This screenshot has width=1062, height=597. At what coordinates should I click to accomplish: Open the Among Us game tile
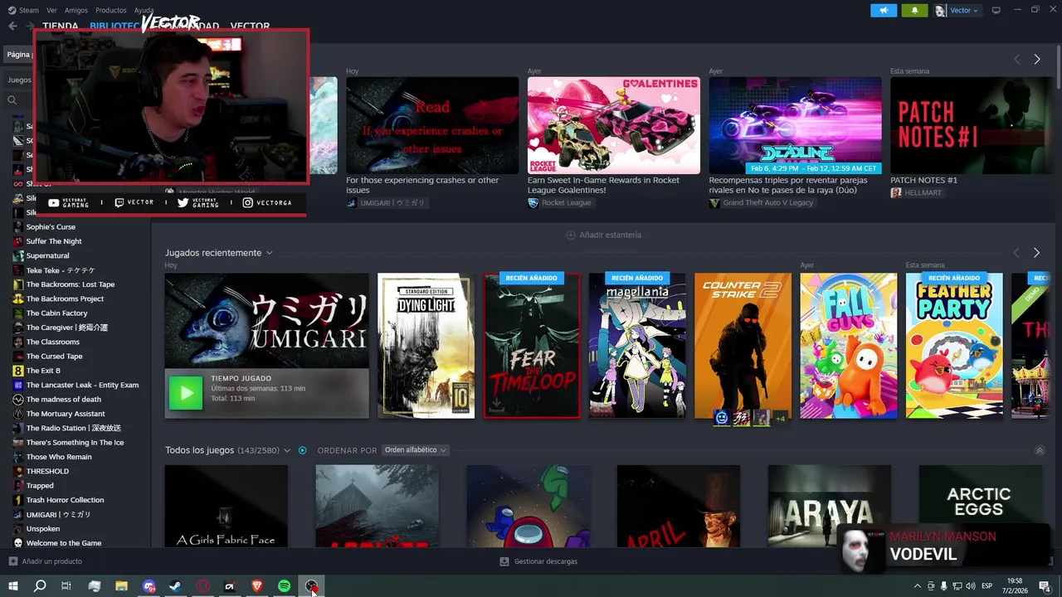[529, 506]
